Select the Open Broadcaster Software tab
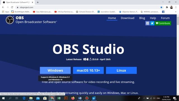Viewport: 179px width, 101px height. point(18,2)
